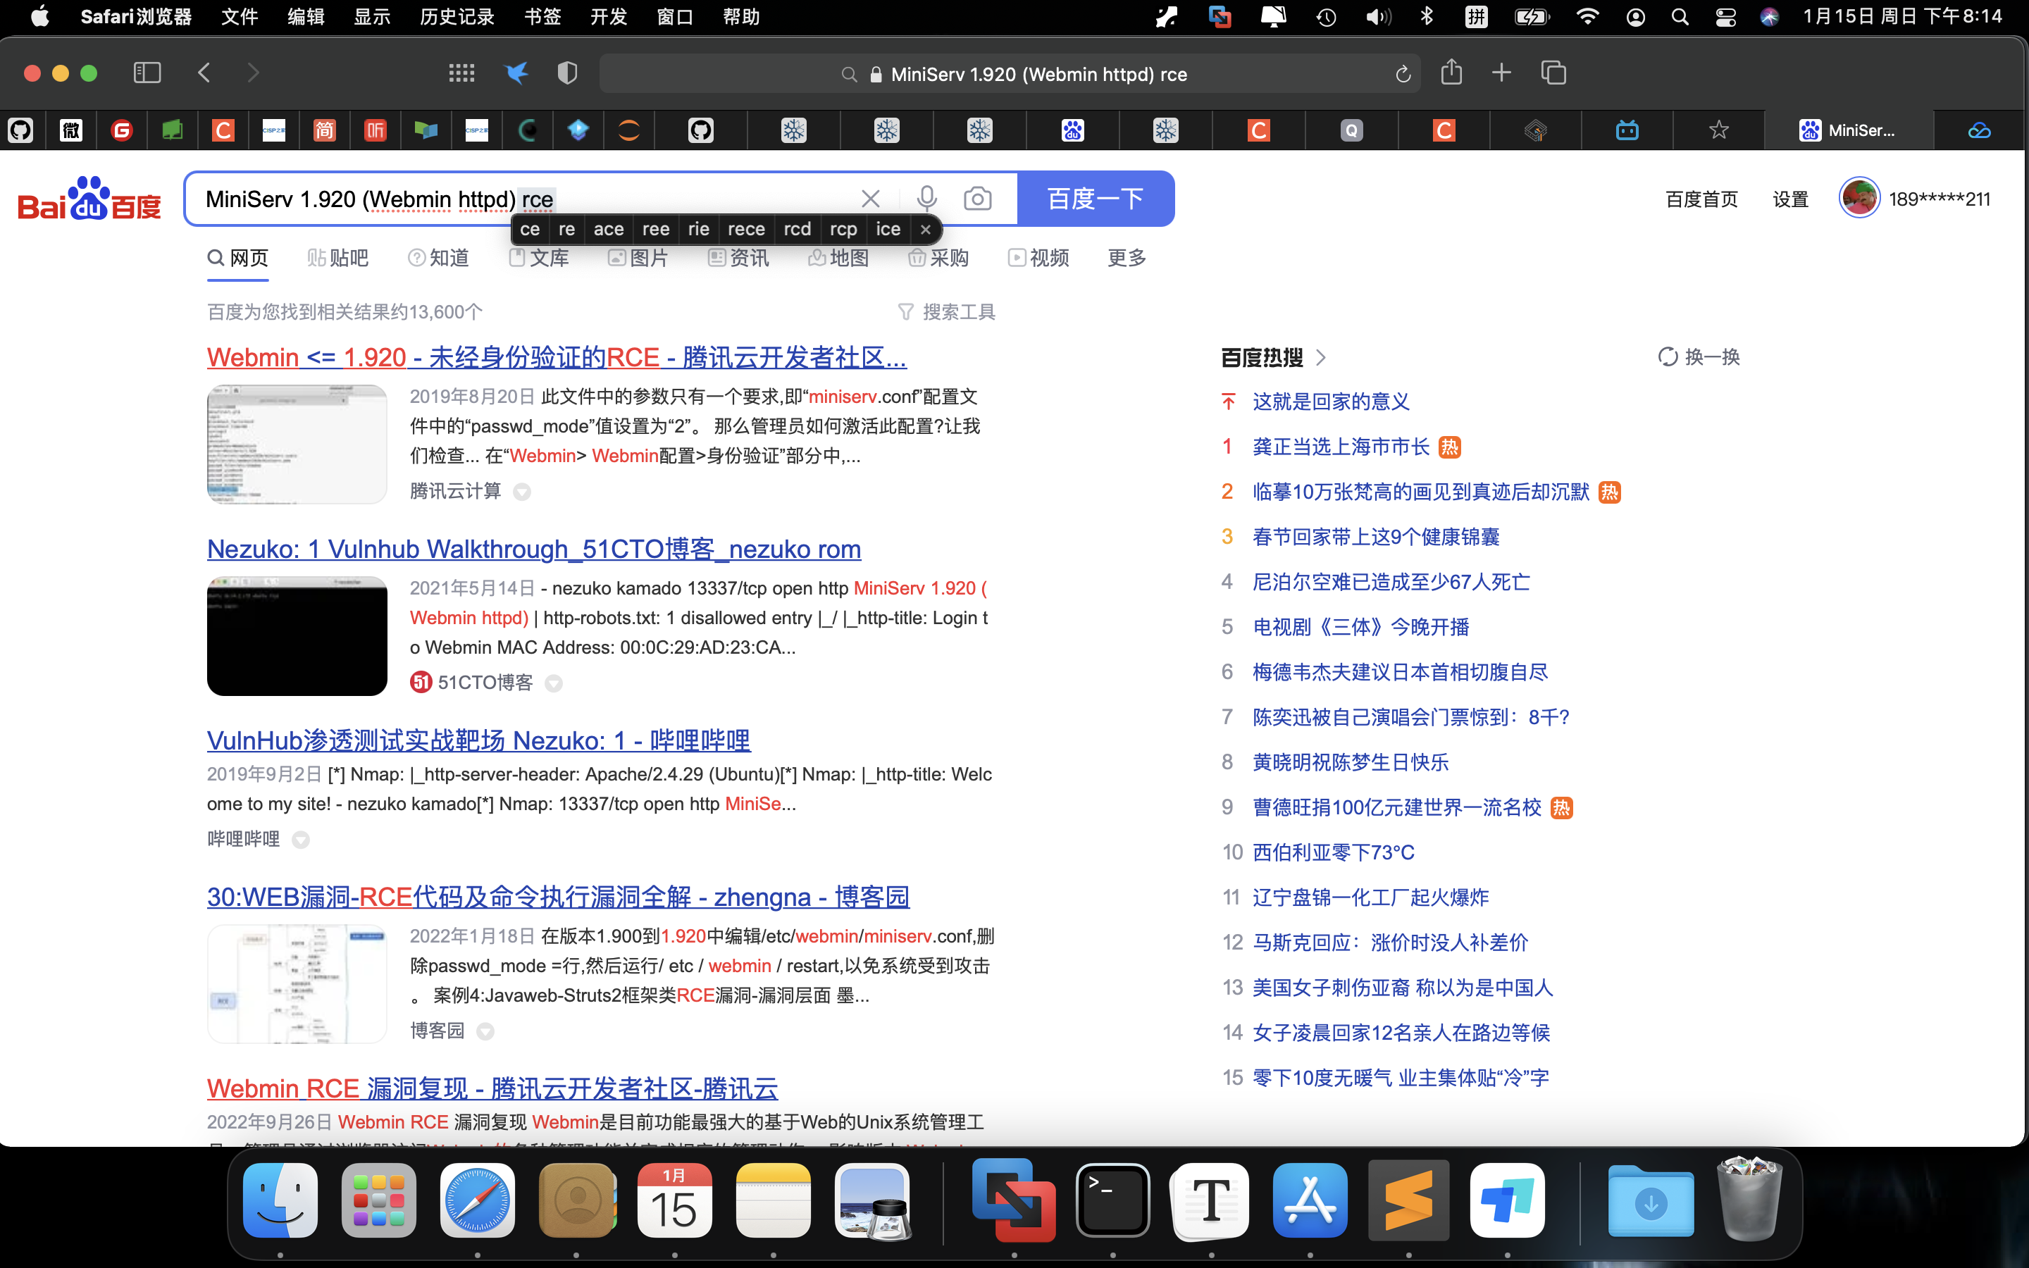Click the Wi-Fi icon in menu bar
Viewport: 2029px width, 1268px height.
tap(1587, 17)
